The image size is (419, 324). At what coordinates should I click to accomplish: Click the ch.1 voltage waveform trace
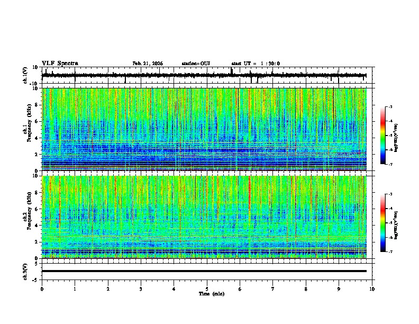(x=204, y=75)
